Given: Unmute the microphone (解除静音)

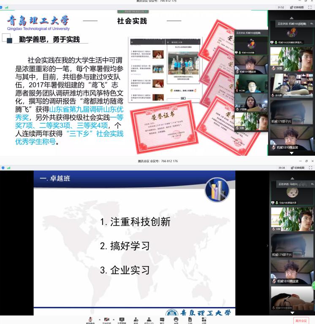Looking at the screenshot, I should pos(90,320).
